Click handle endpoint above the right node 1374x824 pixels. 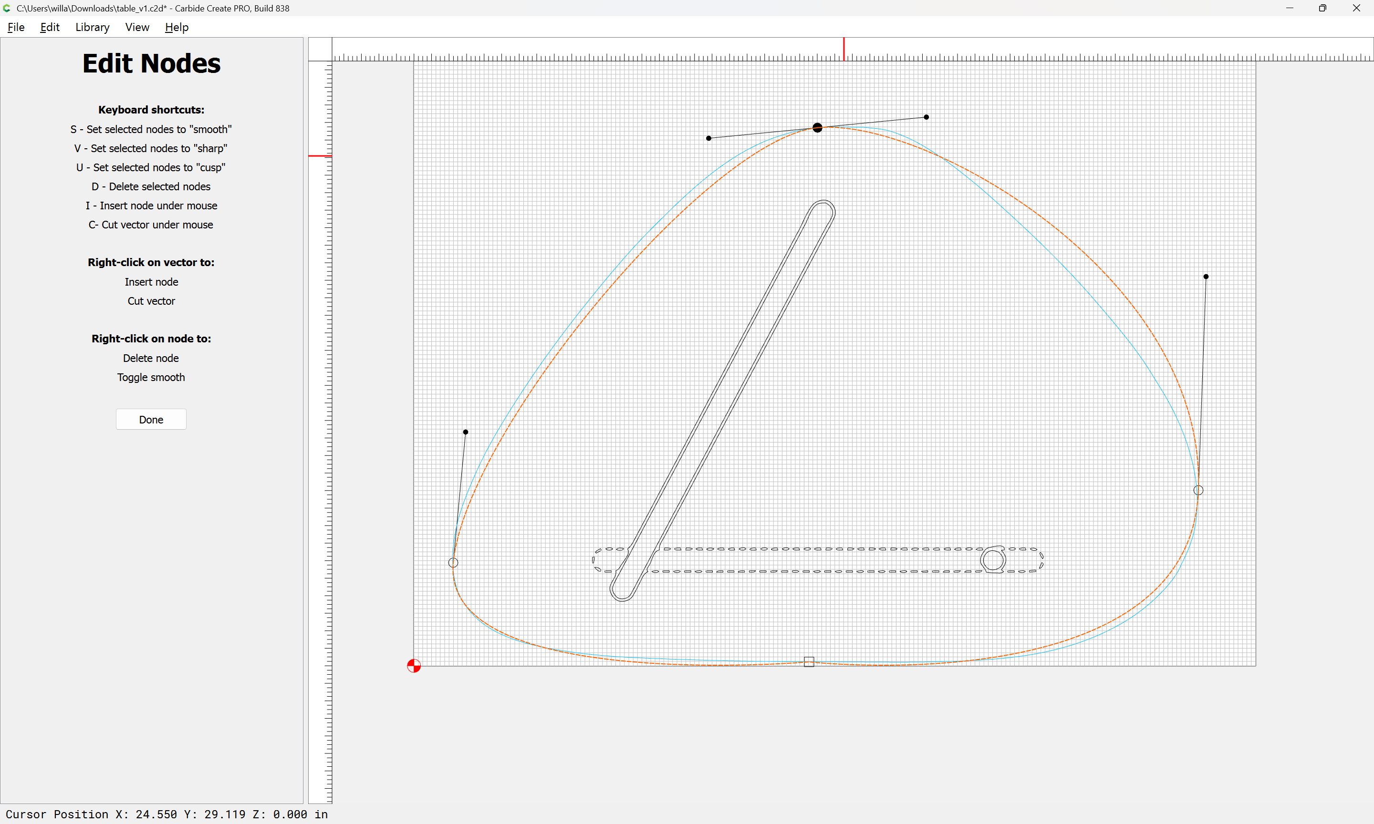[x=1206, y=277]
